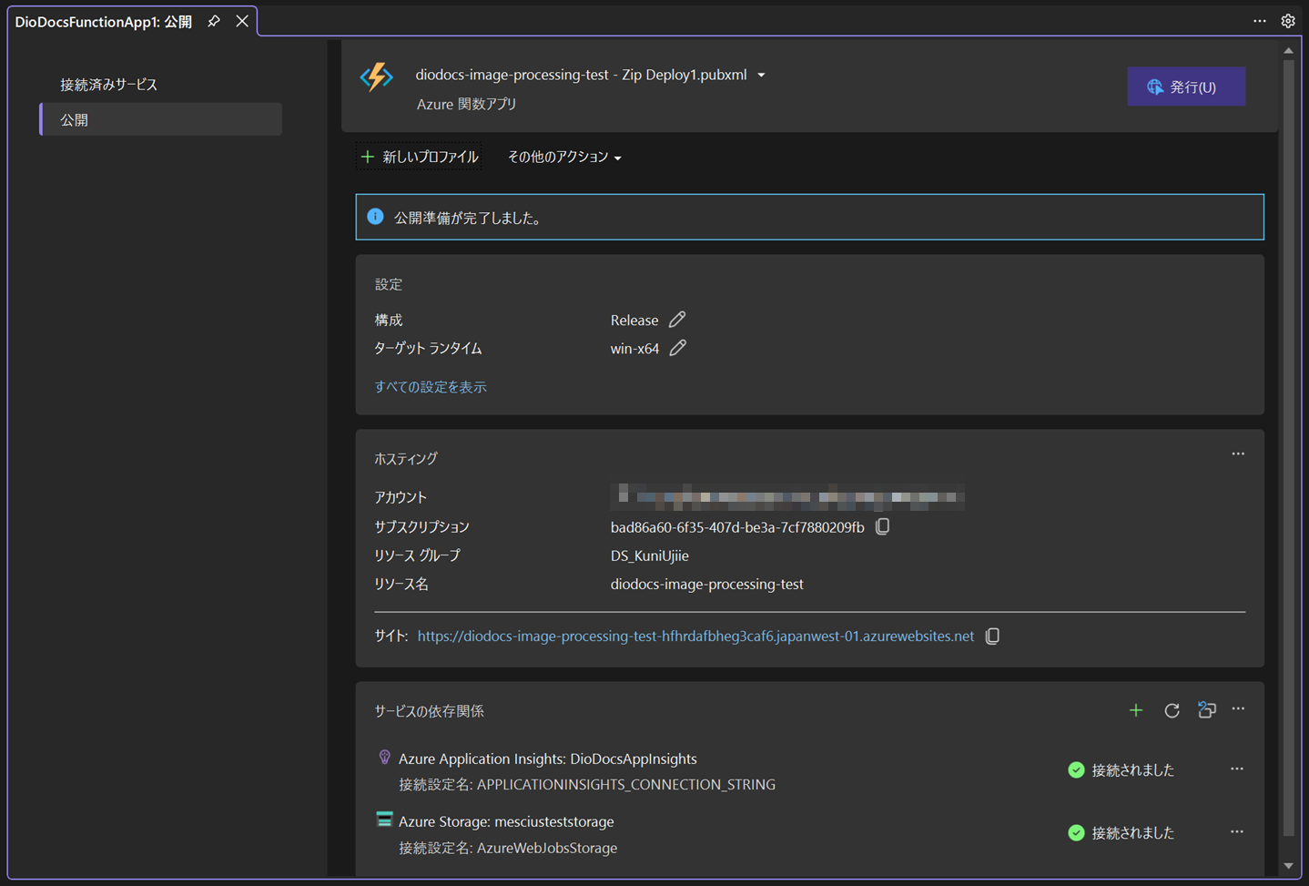Screen dimensions: 1309x886
Task: Refresh the service dependencies
Action: [x=1172, y=710]
